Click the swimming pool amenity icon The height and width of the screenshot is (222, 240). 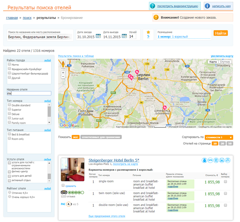point(222,160)
